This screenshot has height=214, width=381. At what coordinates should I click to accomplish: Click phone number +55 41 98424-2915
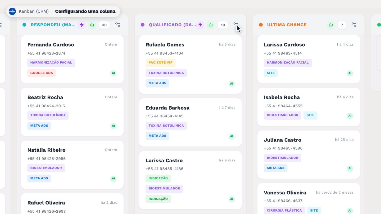[46, 106]
